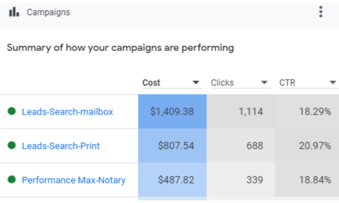Image resolution: width=339 pixels, height=203 pixels.
Task: Click green status dot for Leads-Search-mailbox
Action: click(12, 112)
